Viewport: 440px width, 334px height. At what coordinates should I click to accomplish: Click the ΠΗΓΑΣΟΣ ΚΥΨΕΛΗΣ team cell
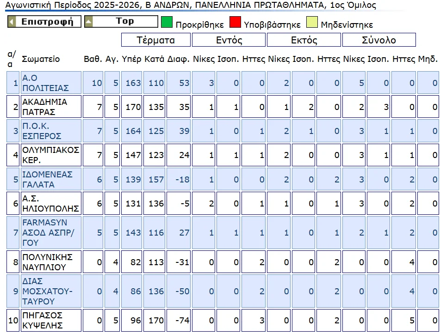(x=42, y=321)
